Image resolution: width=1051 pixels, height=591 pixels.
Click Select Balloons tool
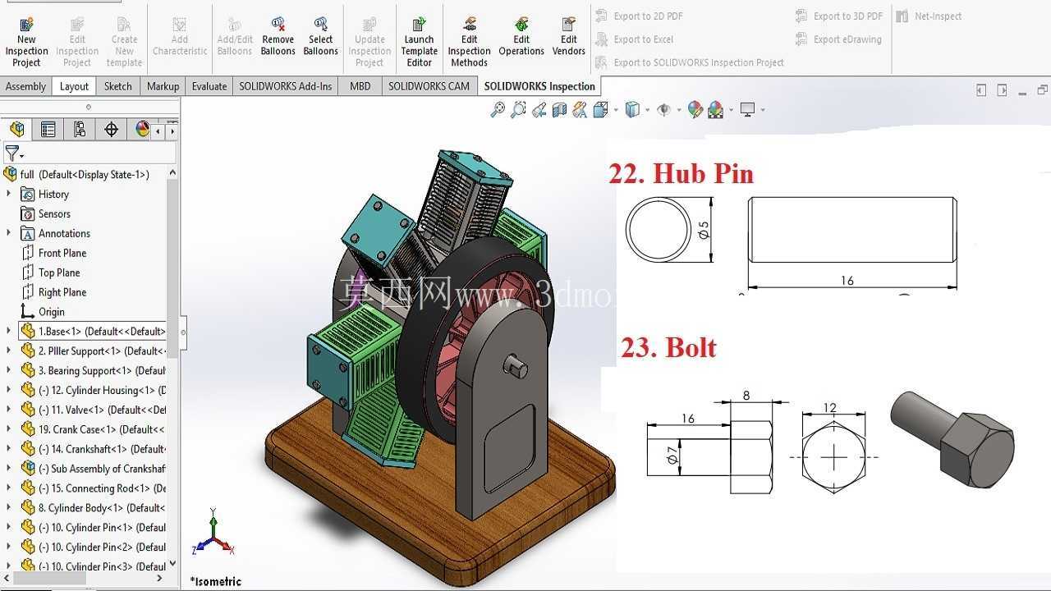click(320, 37)
